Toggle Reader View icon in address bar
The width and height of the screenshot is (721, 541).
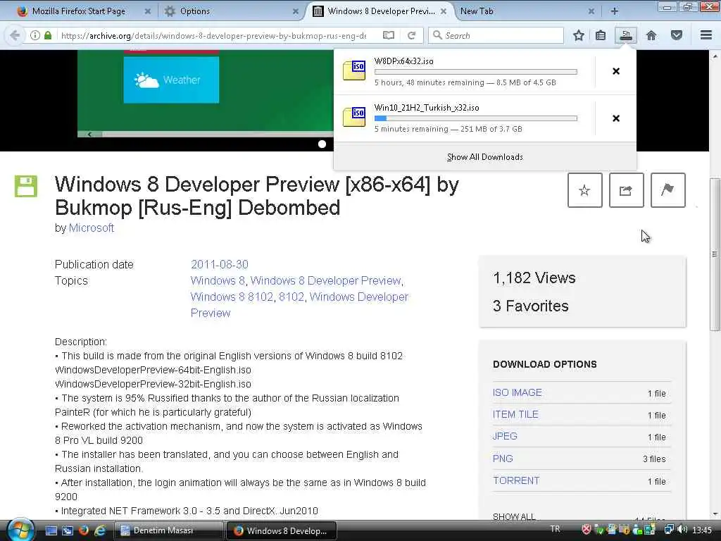click(389, 35)
